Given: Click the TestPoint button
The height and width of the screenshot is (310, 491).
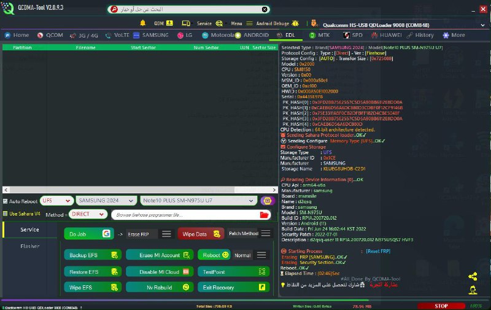Looking at the screenshot, I should click(234, 272).
